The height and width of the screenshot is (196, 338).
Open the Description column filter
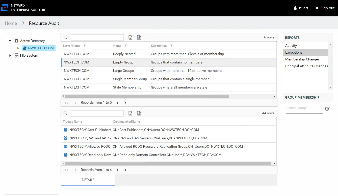(171, 46)
